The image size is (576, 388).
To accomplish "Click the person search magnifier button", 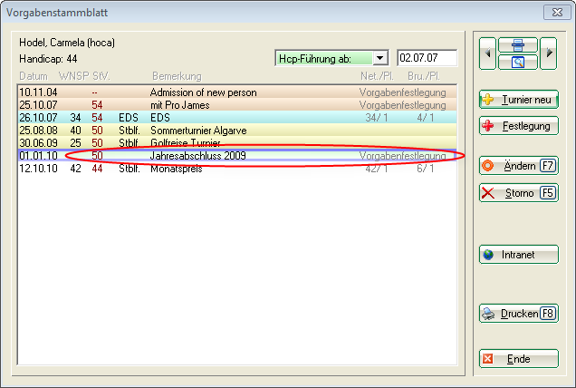I will tap(519, 62).
